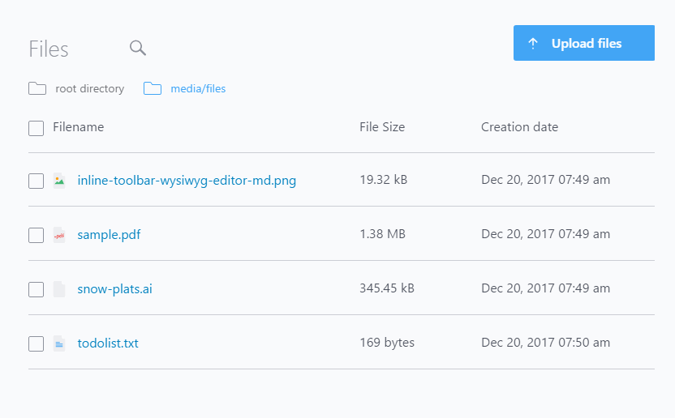Tick the snow-plats.ai checkbox

click(37, 289)
